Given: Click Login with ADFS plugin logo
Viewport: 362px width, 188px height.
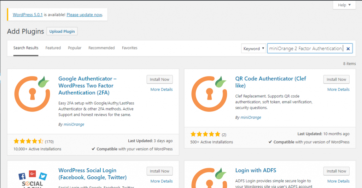Looking at the screenshot, I should 209,178.
